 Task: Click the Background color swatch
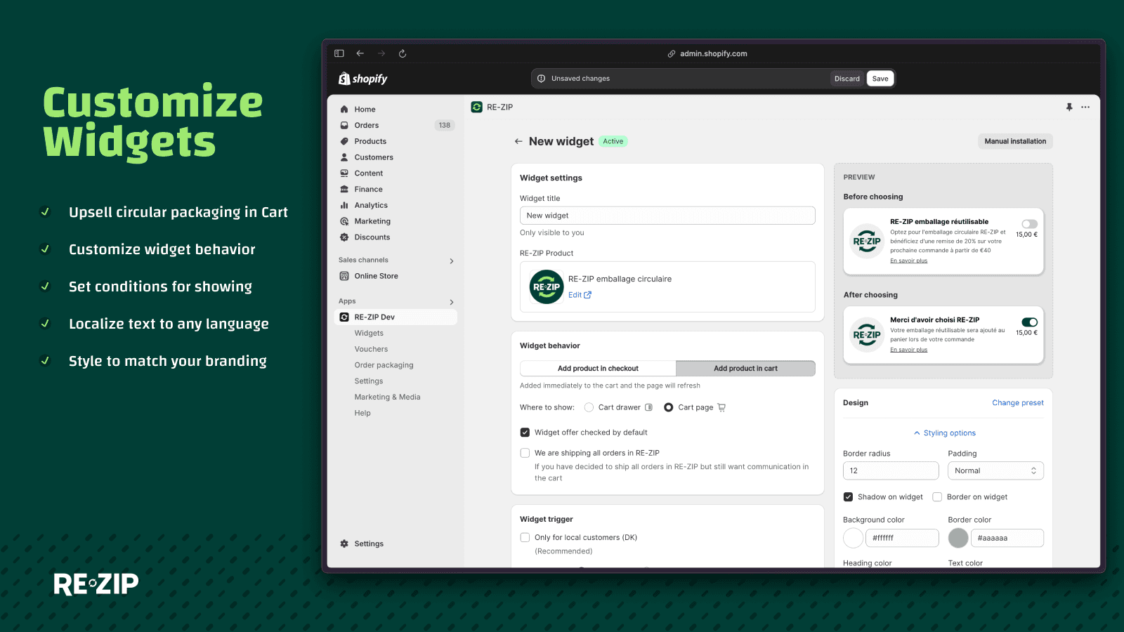(853, 538)
